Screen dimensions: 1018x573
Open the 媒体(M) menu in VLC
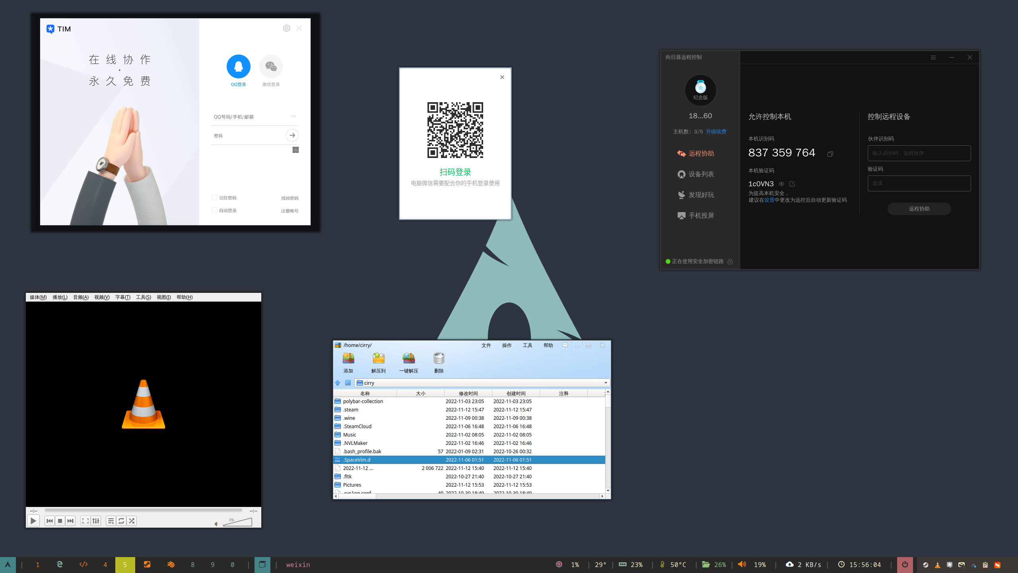click(x=38, y=297)
